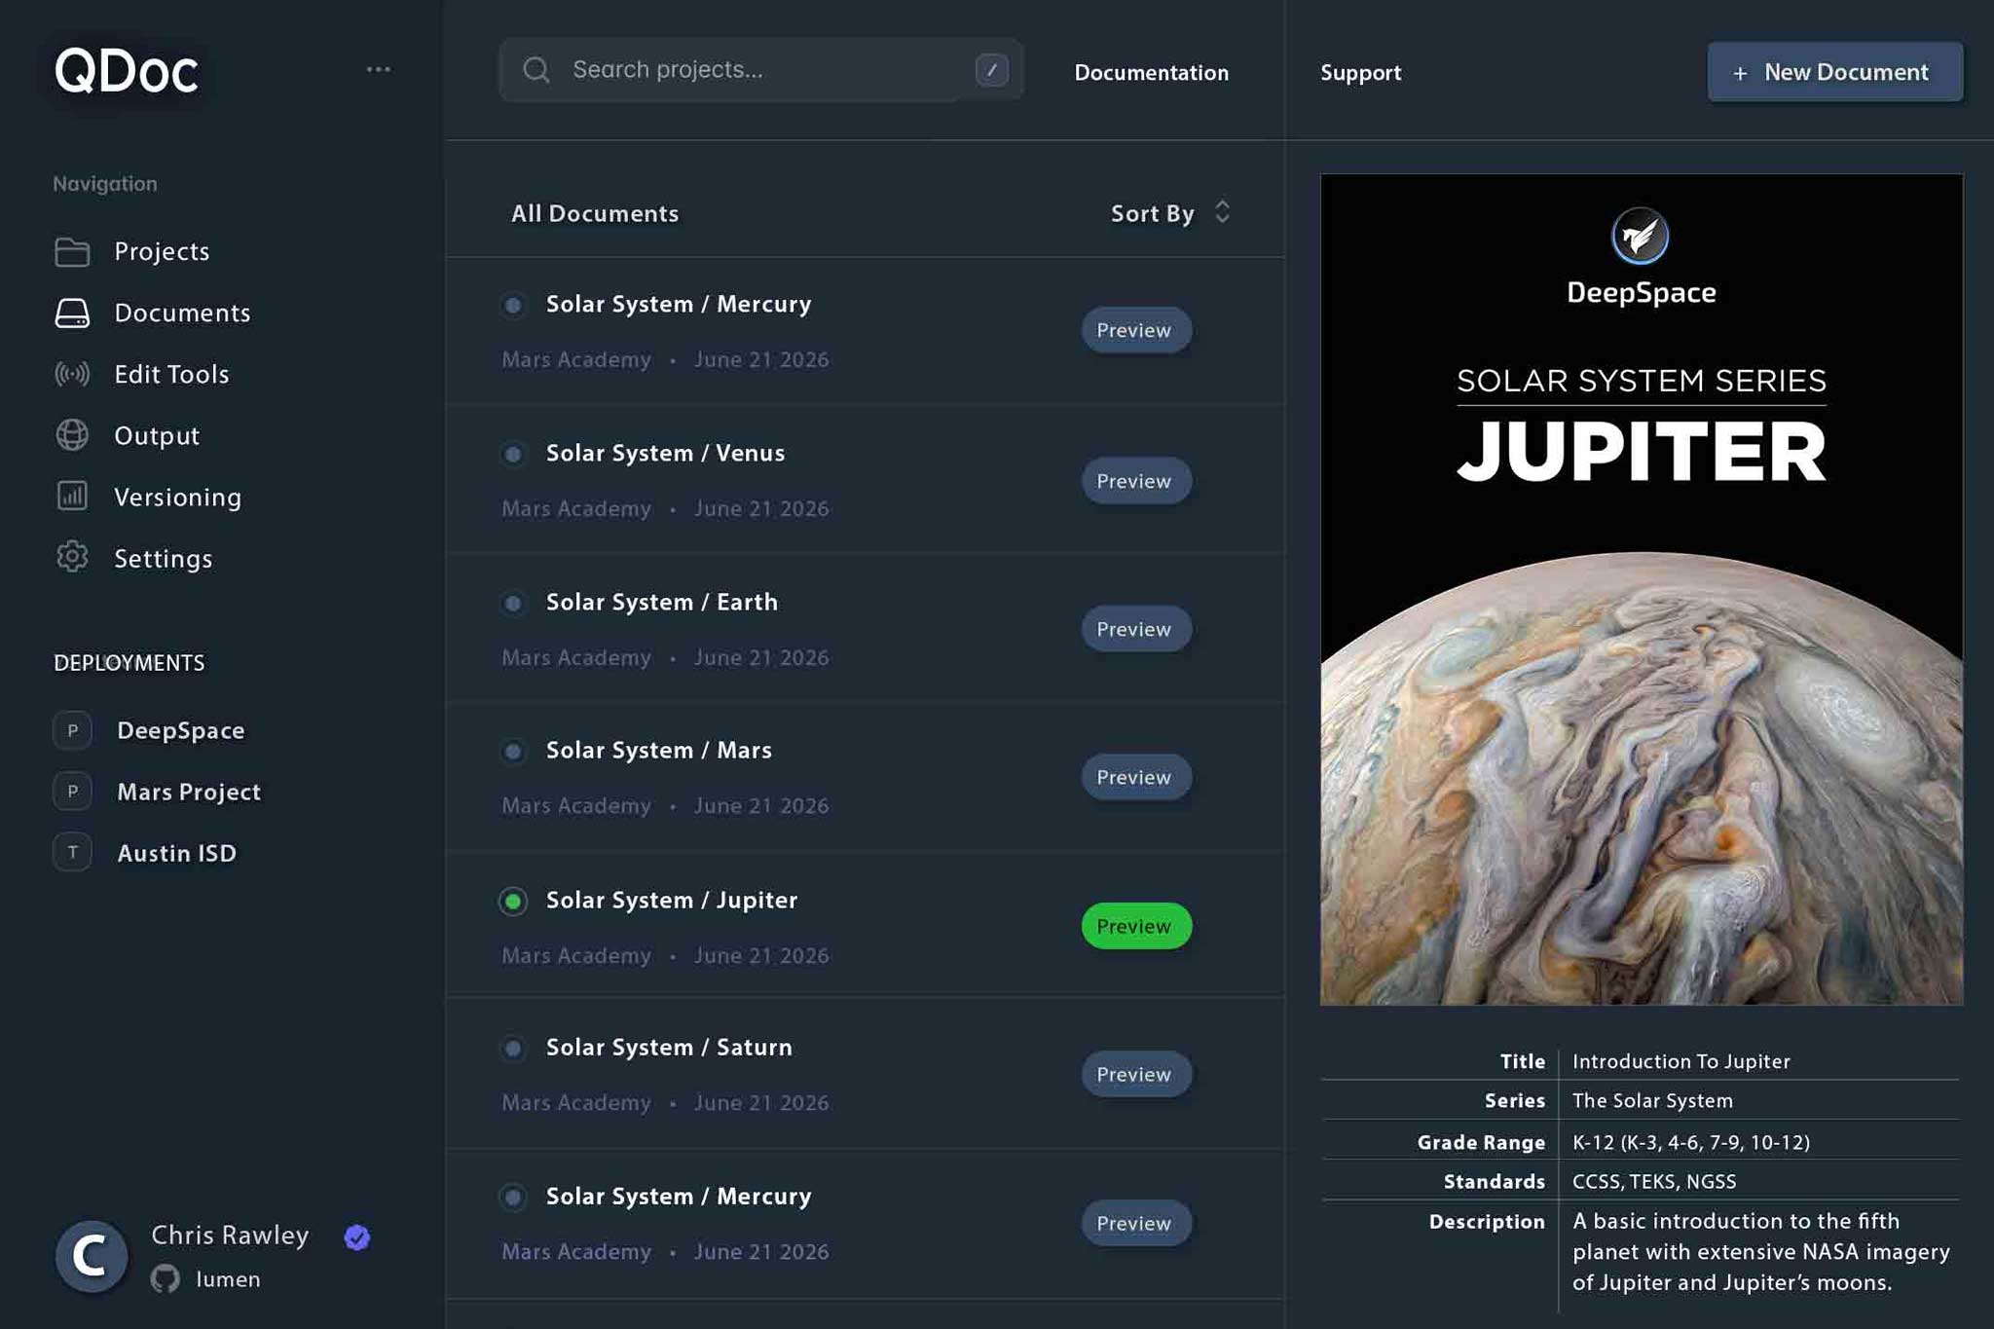Click the Solar System / Earth title
Image resolution: width=1994 pixels, height=1329 pixels.
point(662,602)
